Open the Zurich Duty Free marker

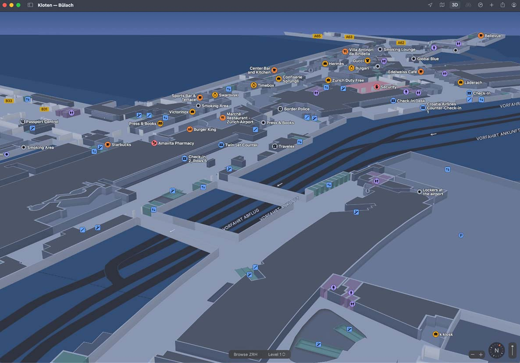pyautogui.click(x=328, y=80)
